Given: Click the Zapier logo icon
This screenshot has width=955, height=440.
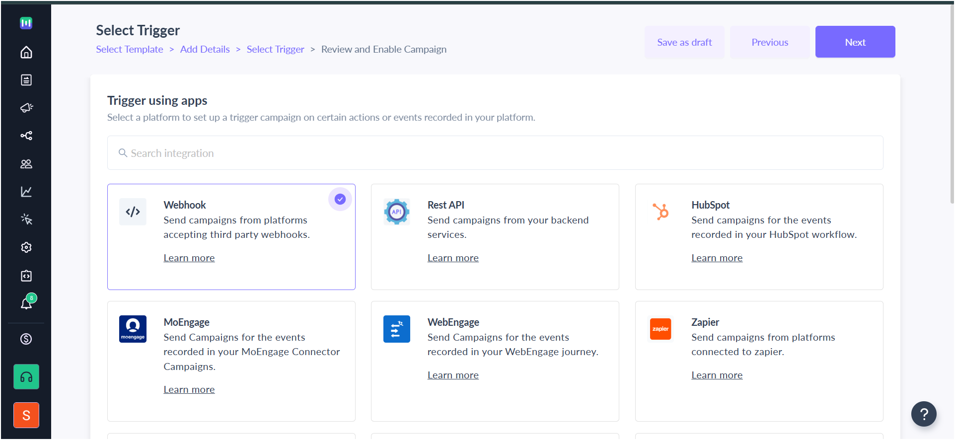Looking at the screenshot, I should (x=661, y=329).
